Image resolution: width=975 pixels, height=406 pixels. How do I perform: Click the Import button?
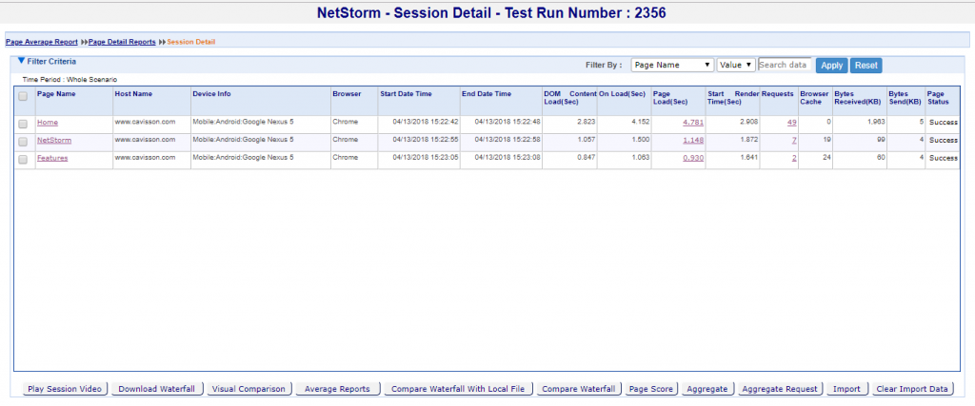coord(846,389)
